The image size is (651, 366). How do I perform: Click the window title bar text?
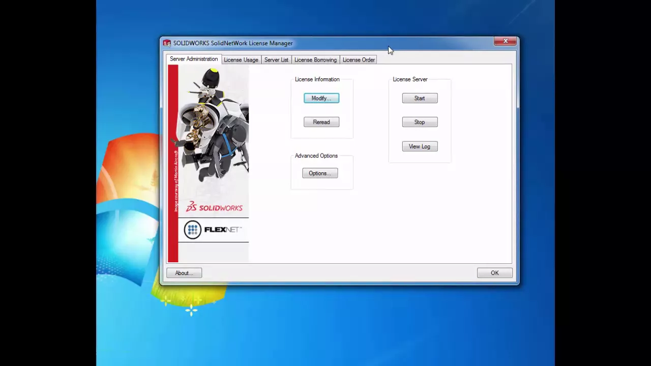(233, 43)
